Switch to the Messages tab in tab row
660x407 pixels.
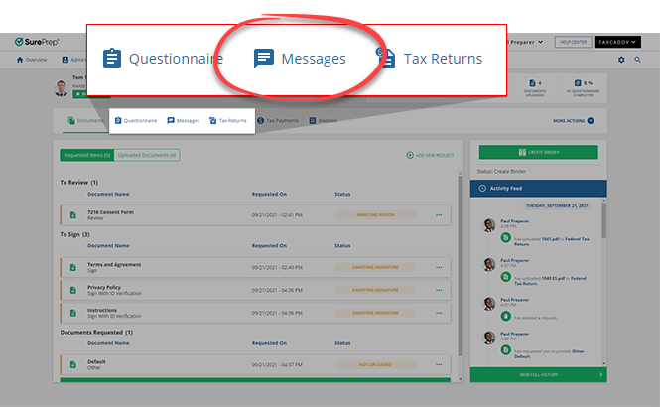[183, 121]
